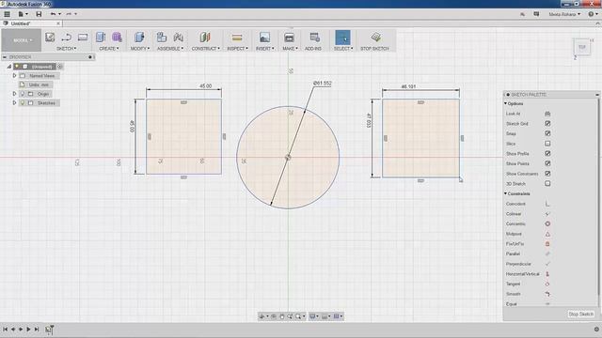Viewport: 602px width, 338px height.
Task: Click the Stop Sketch button in palette
Action: pos(581,315)
